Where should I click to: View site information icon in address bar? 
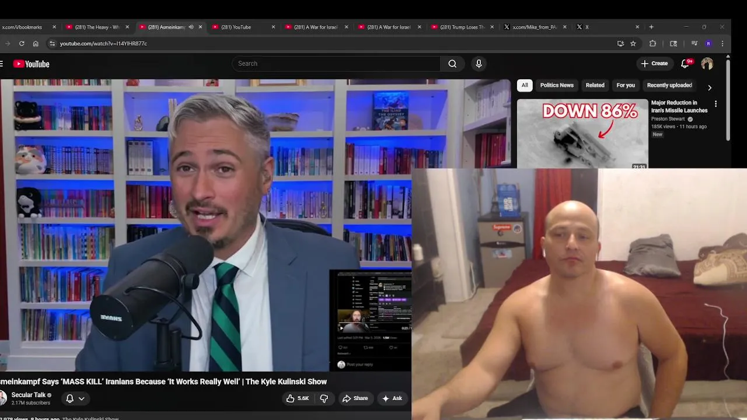point(52,43)
